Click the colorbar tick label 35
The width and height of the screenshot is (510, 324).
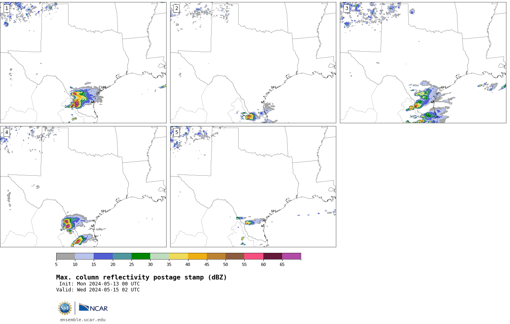coord(169,264)
